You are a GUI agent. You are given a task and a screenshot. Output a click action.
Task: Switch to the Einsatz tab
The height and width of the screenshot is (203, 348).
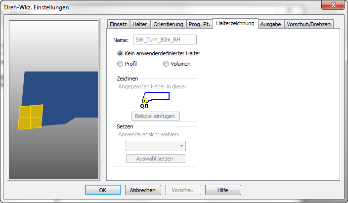(x=118, y=24)
